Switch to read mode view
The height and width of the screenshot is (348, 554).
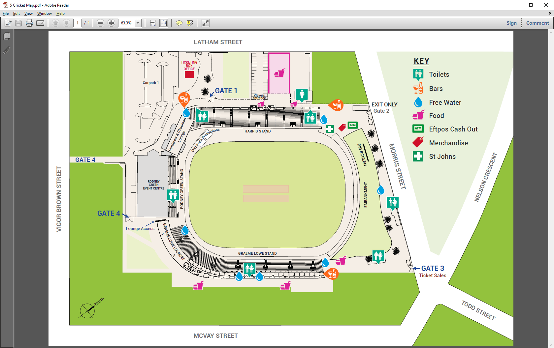[x=205, y=23]
